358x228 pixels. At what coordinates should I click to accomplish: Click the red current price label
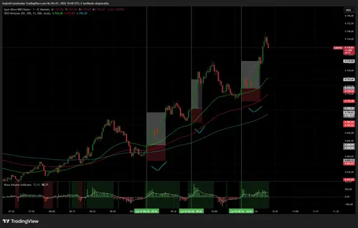point(349,50)
